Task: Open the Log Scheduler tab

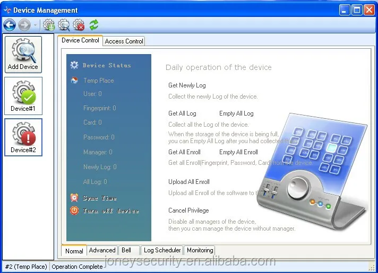Action: (162, 250)
